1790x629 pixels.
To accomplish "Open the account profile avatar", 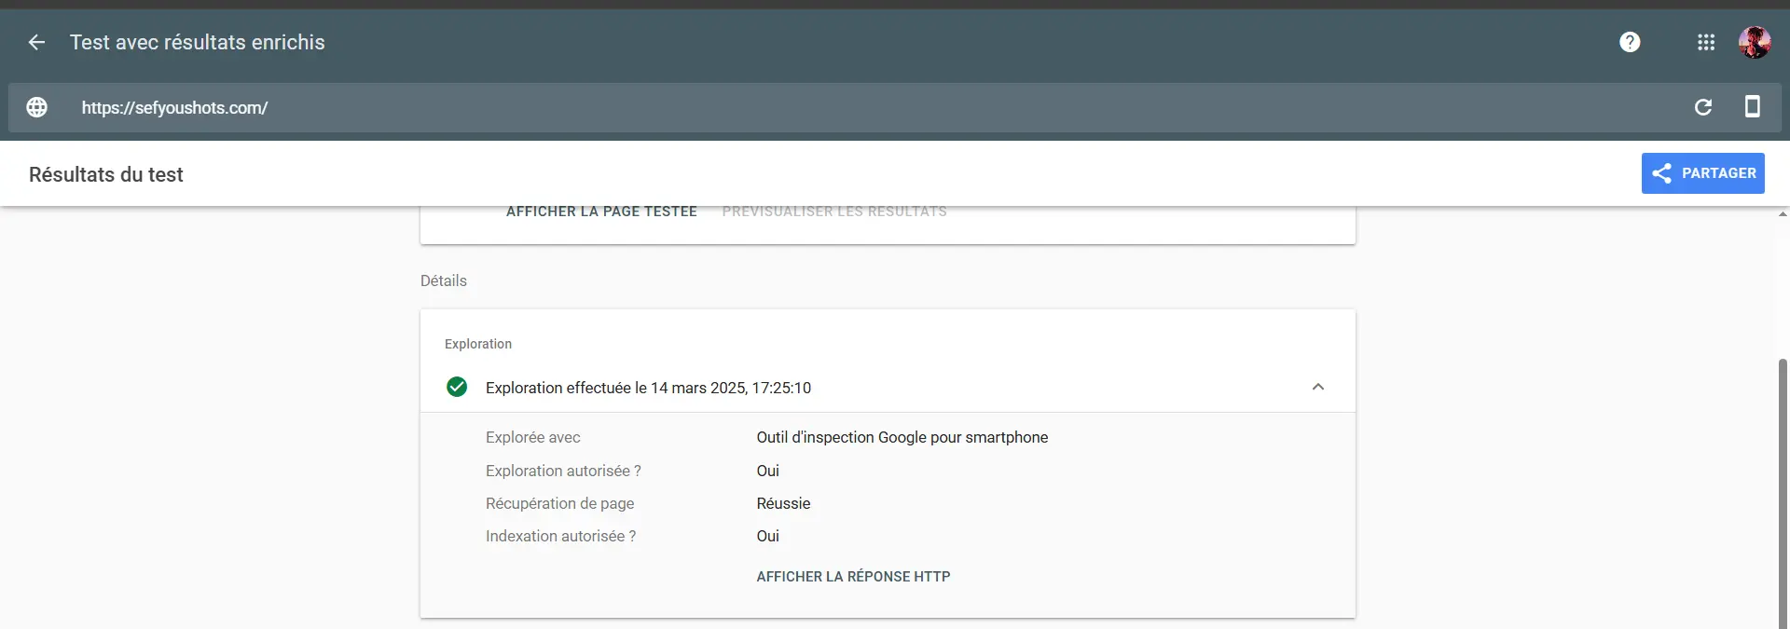I will 1755,42.
